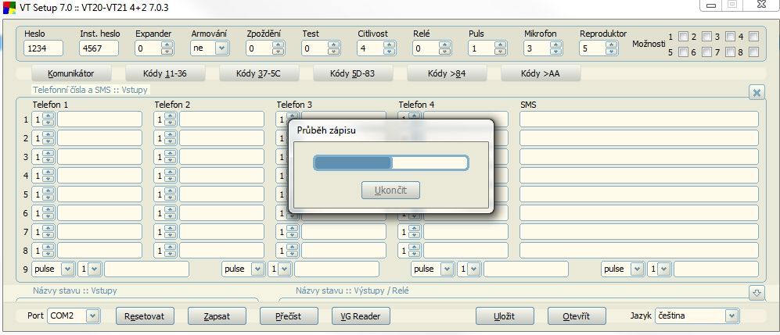
Task: Click row 1 spinner under Telefon 1
Action: [48, 119]
